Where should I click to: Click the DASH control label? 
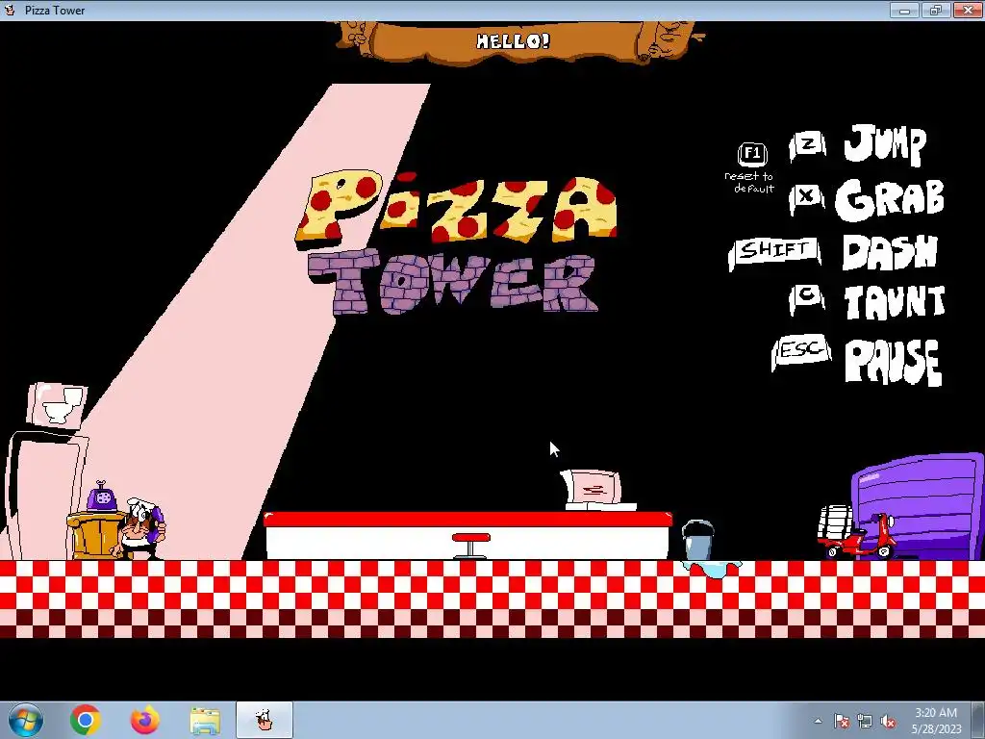pyautogui.click(x=890, y=252)
